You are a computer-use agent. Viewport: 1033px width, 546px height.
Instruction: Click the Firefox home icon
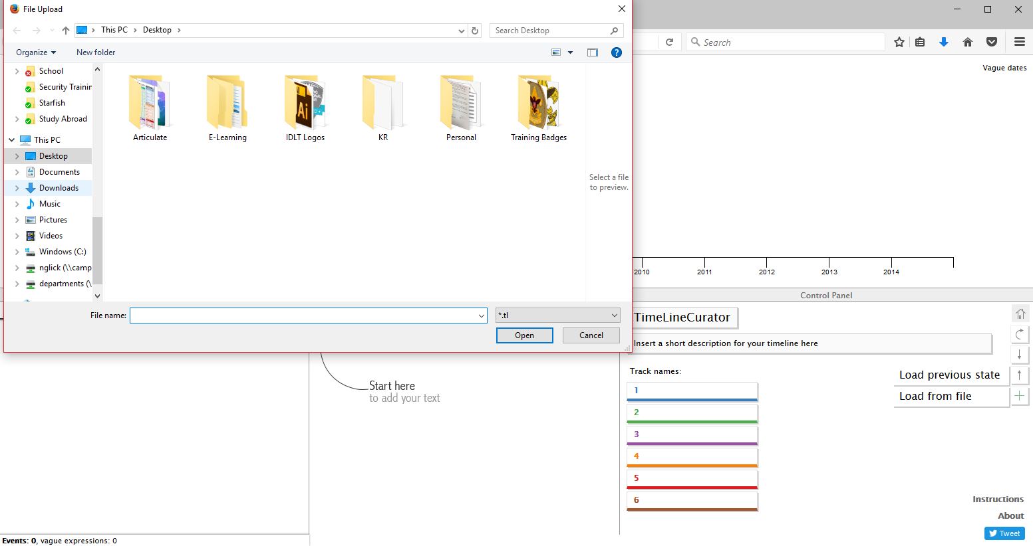(968, 42)
